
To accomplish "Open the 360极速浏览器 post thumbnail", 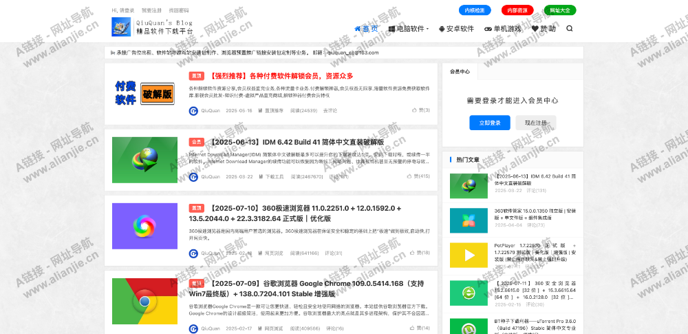I will (144, 227).
